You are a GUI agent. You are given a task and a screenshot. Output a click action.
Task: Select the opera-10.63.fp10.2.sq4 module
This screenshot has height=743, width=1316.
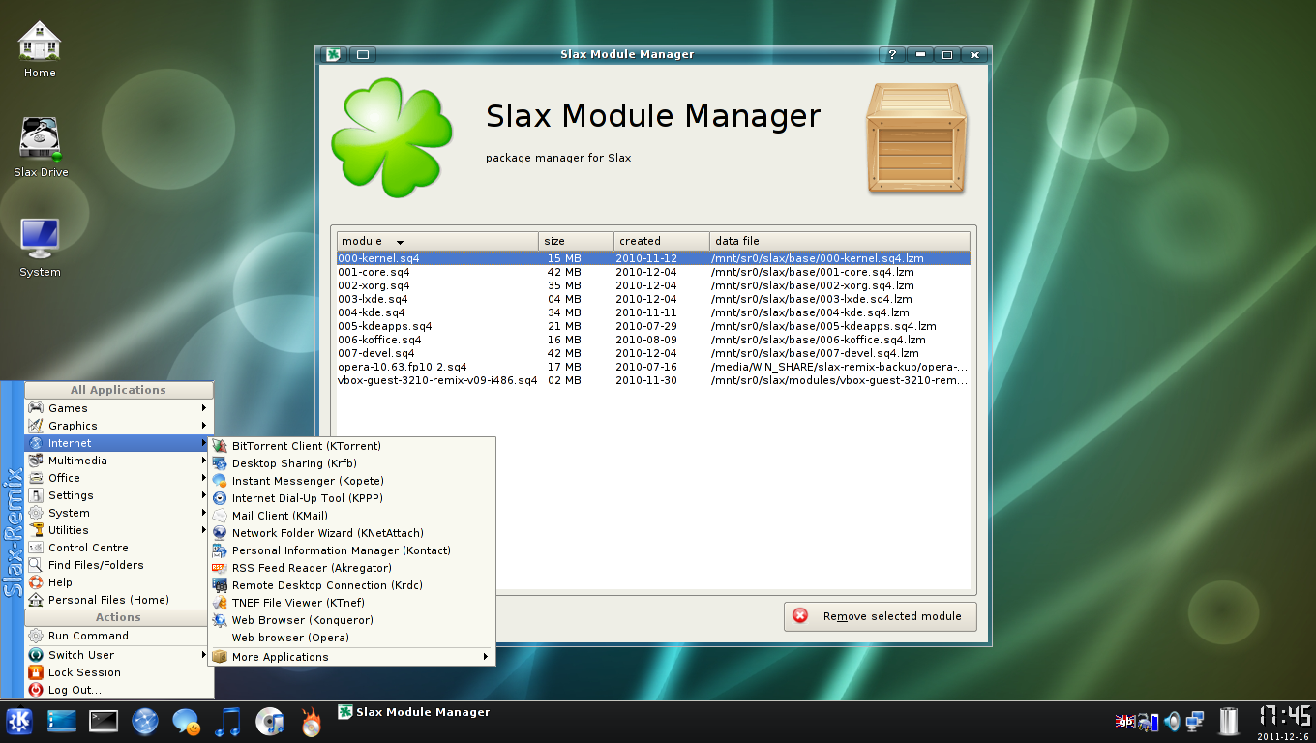(653, 367)
